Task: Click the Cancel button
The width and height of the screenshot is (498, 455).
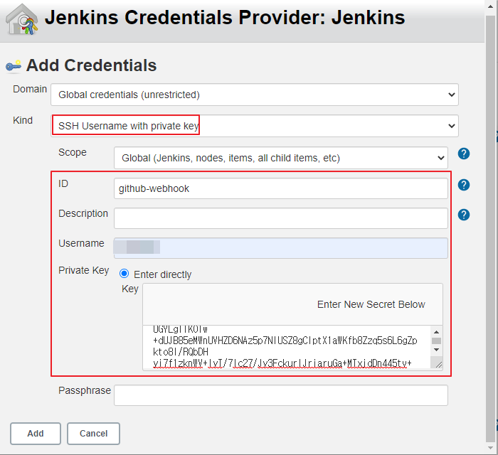Action: click(x=93, y=434)
